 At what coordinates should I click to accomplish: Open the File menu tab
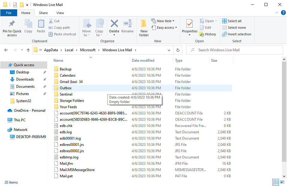(9, 13)
